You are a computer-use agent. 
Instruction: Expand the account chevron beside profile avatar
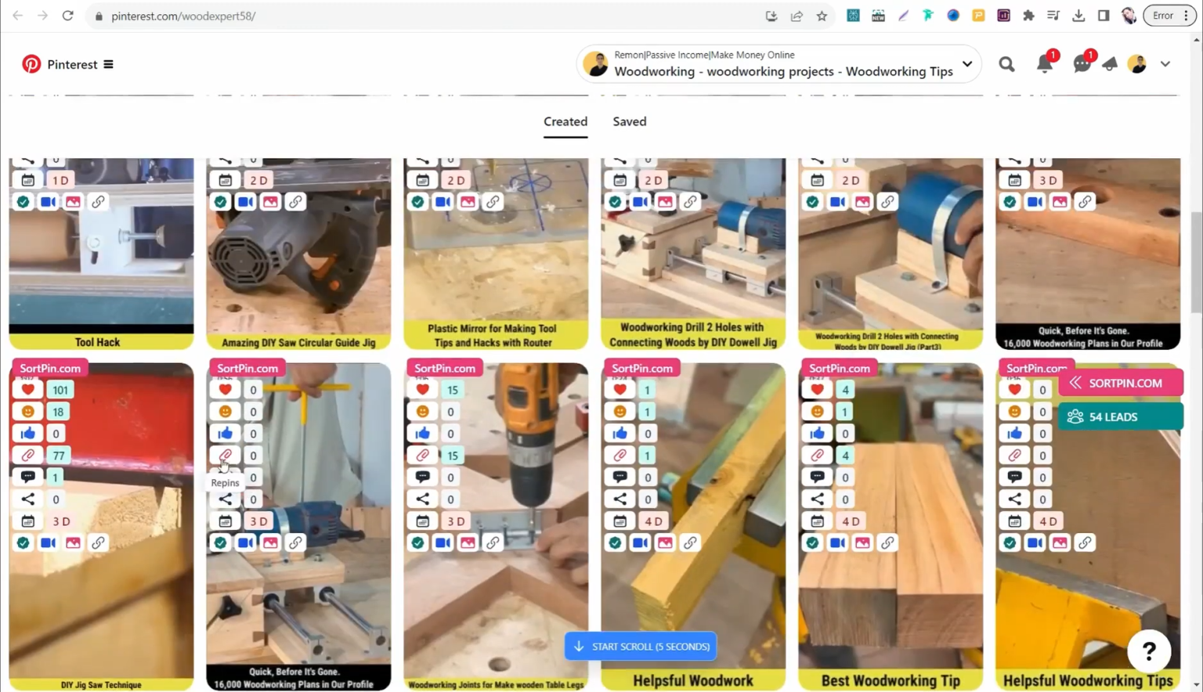[x=1165, y=65]
